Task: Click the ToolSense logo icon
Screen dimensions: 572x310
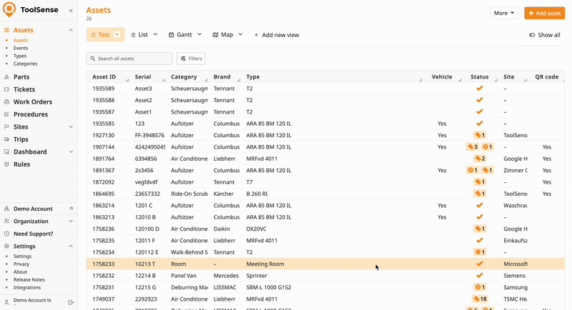Action: click(x=9, y=10)
